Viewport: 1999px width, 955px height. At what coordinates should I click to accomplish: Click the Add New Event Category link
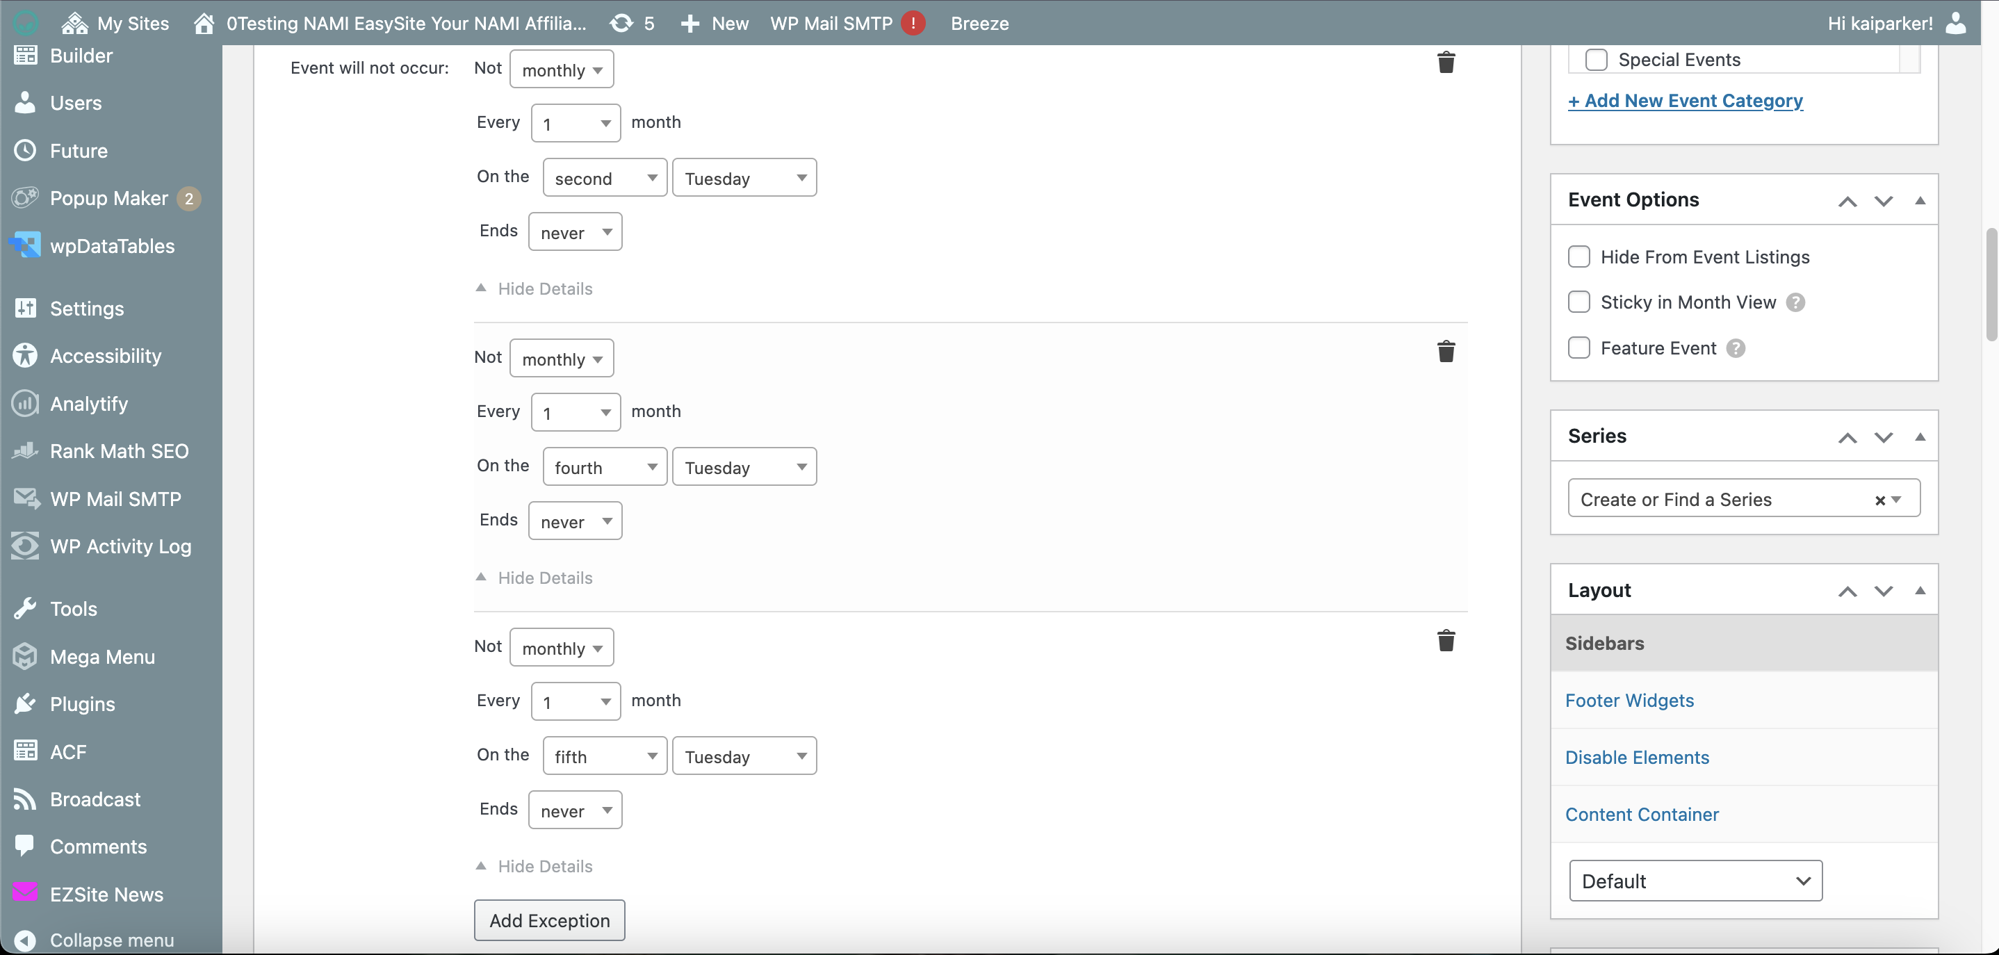pyautogui.click(x=1685, y=101)
